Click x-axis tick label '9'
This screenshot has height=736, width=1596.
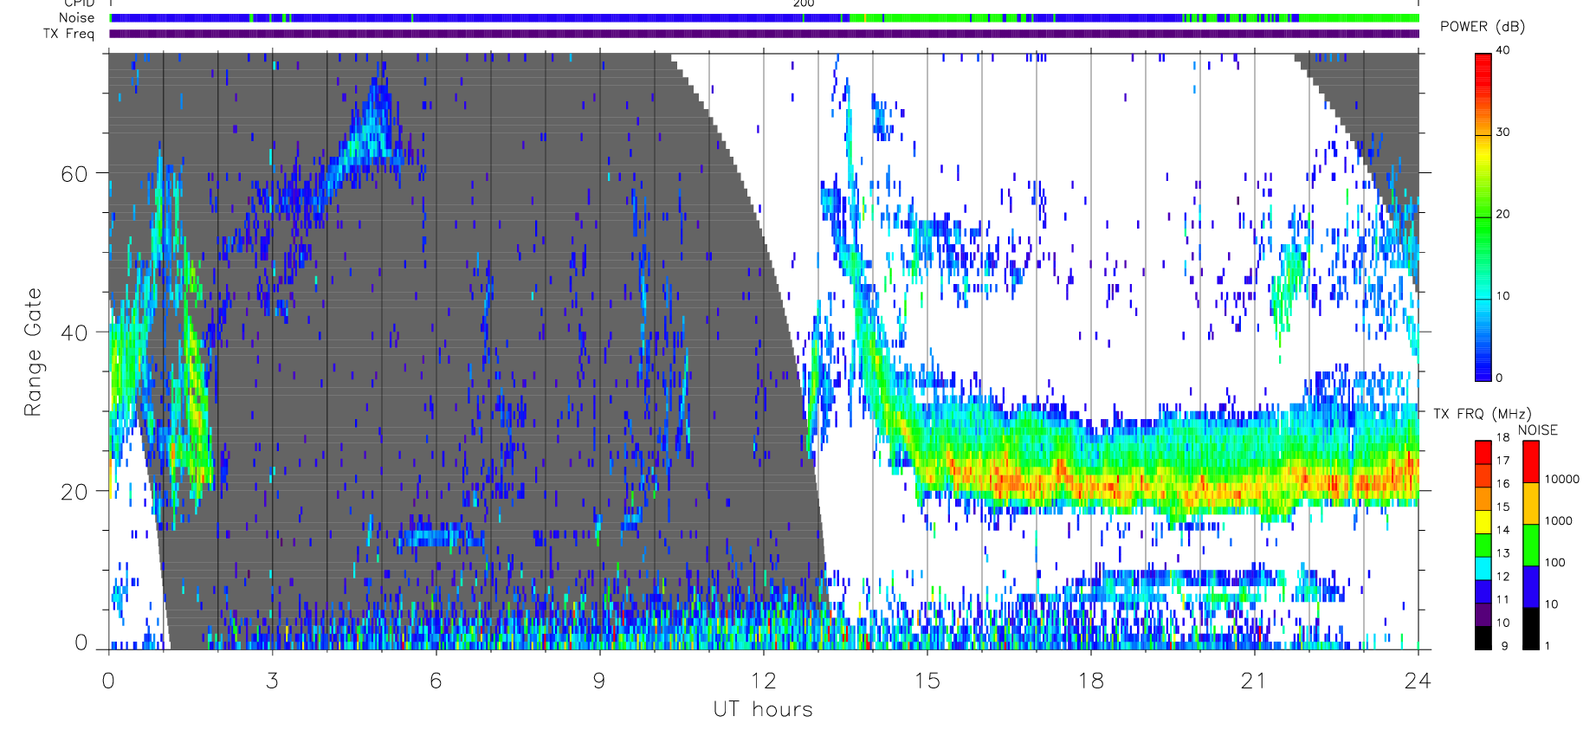pyautogui.click(x=599, y=681)
